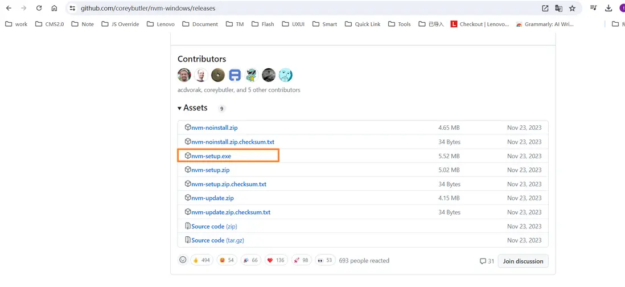Reload the page with refresh icon
Image resolution: width=625 pixels, height=287 pixels.
[39, 8]
